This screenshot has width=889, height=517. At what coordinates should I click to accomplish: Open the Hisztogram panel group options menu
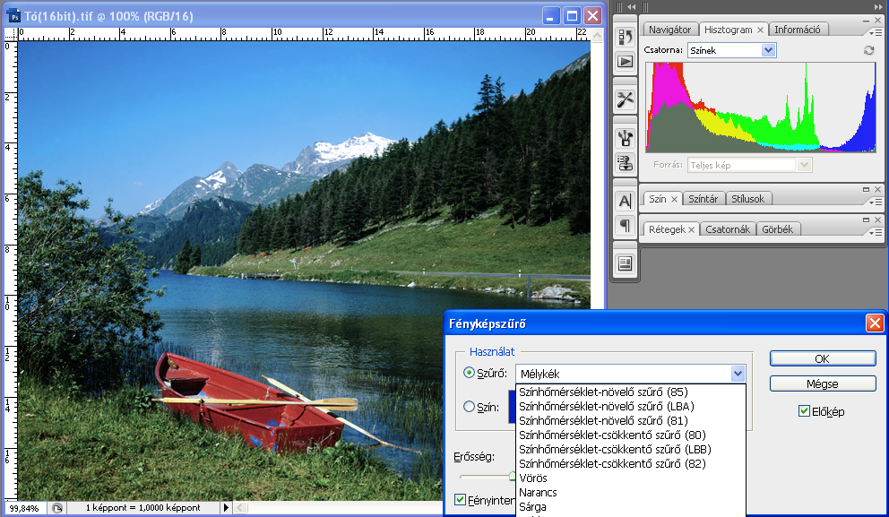coord(876,32)
